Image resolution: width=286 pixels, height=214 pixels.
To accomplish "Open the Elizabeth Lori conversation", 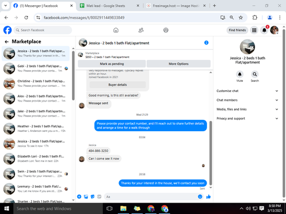I will (x=35, y=159).
